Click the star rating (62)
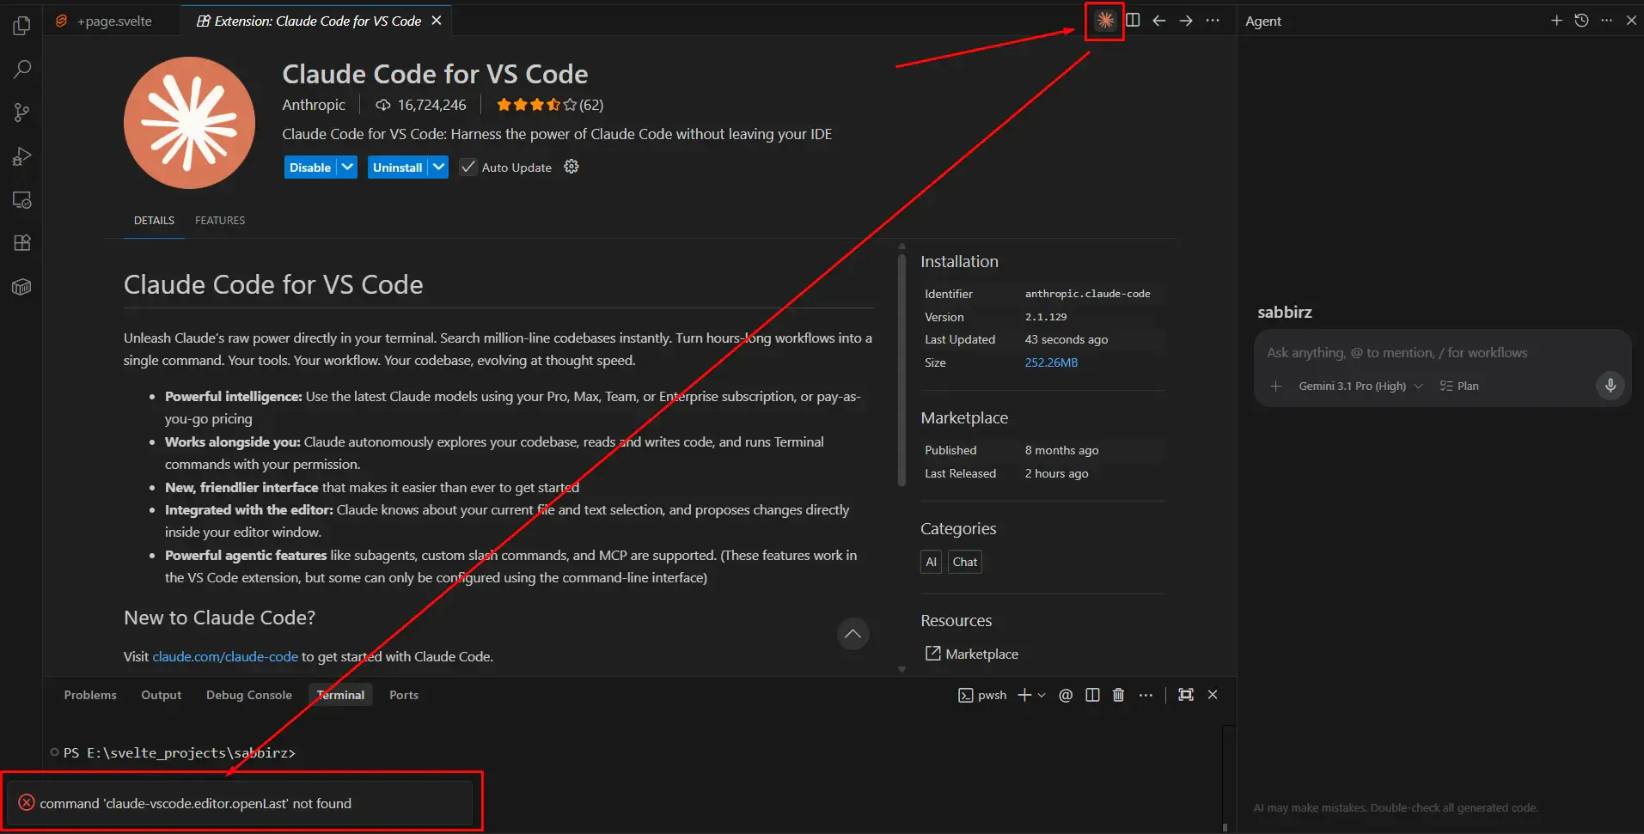Image resolution: width=1644 pixels, height=834 pixels. (550, 105)
